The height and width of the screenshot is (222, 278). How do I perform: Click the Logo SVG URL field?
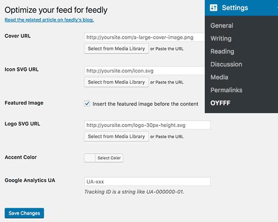point(148,125)
